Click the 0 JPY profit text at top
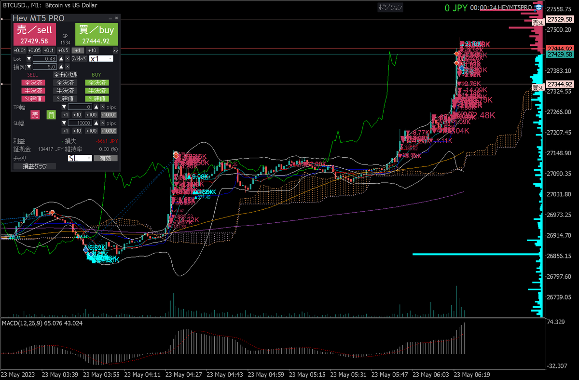 [x=455, y=8]
